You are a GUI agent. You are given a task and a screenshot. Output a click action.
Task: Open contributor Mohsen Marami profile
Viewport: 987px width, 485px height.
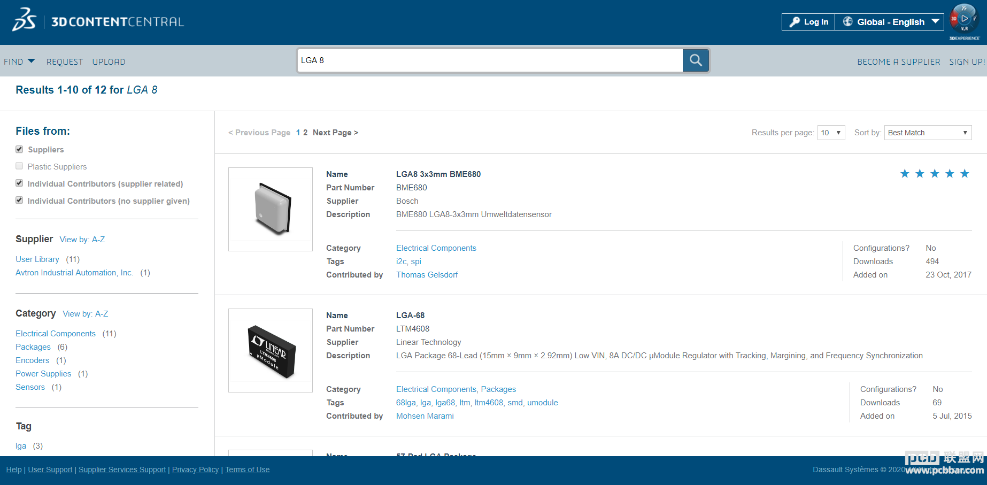coord(425,416)
